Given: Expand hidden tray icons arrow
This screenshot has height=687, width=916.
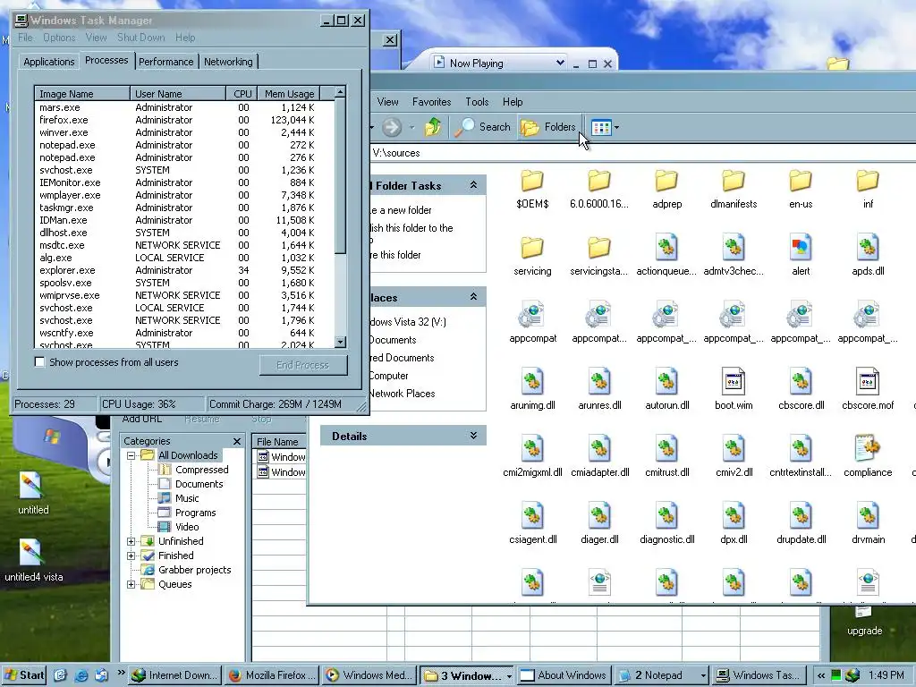Looking at the screenshot, I should coord(821,675).
